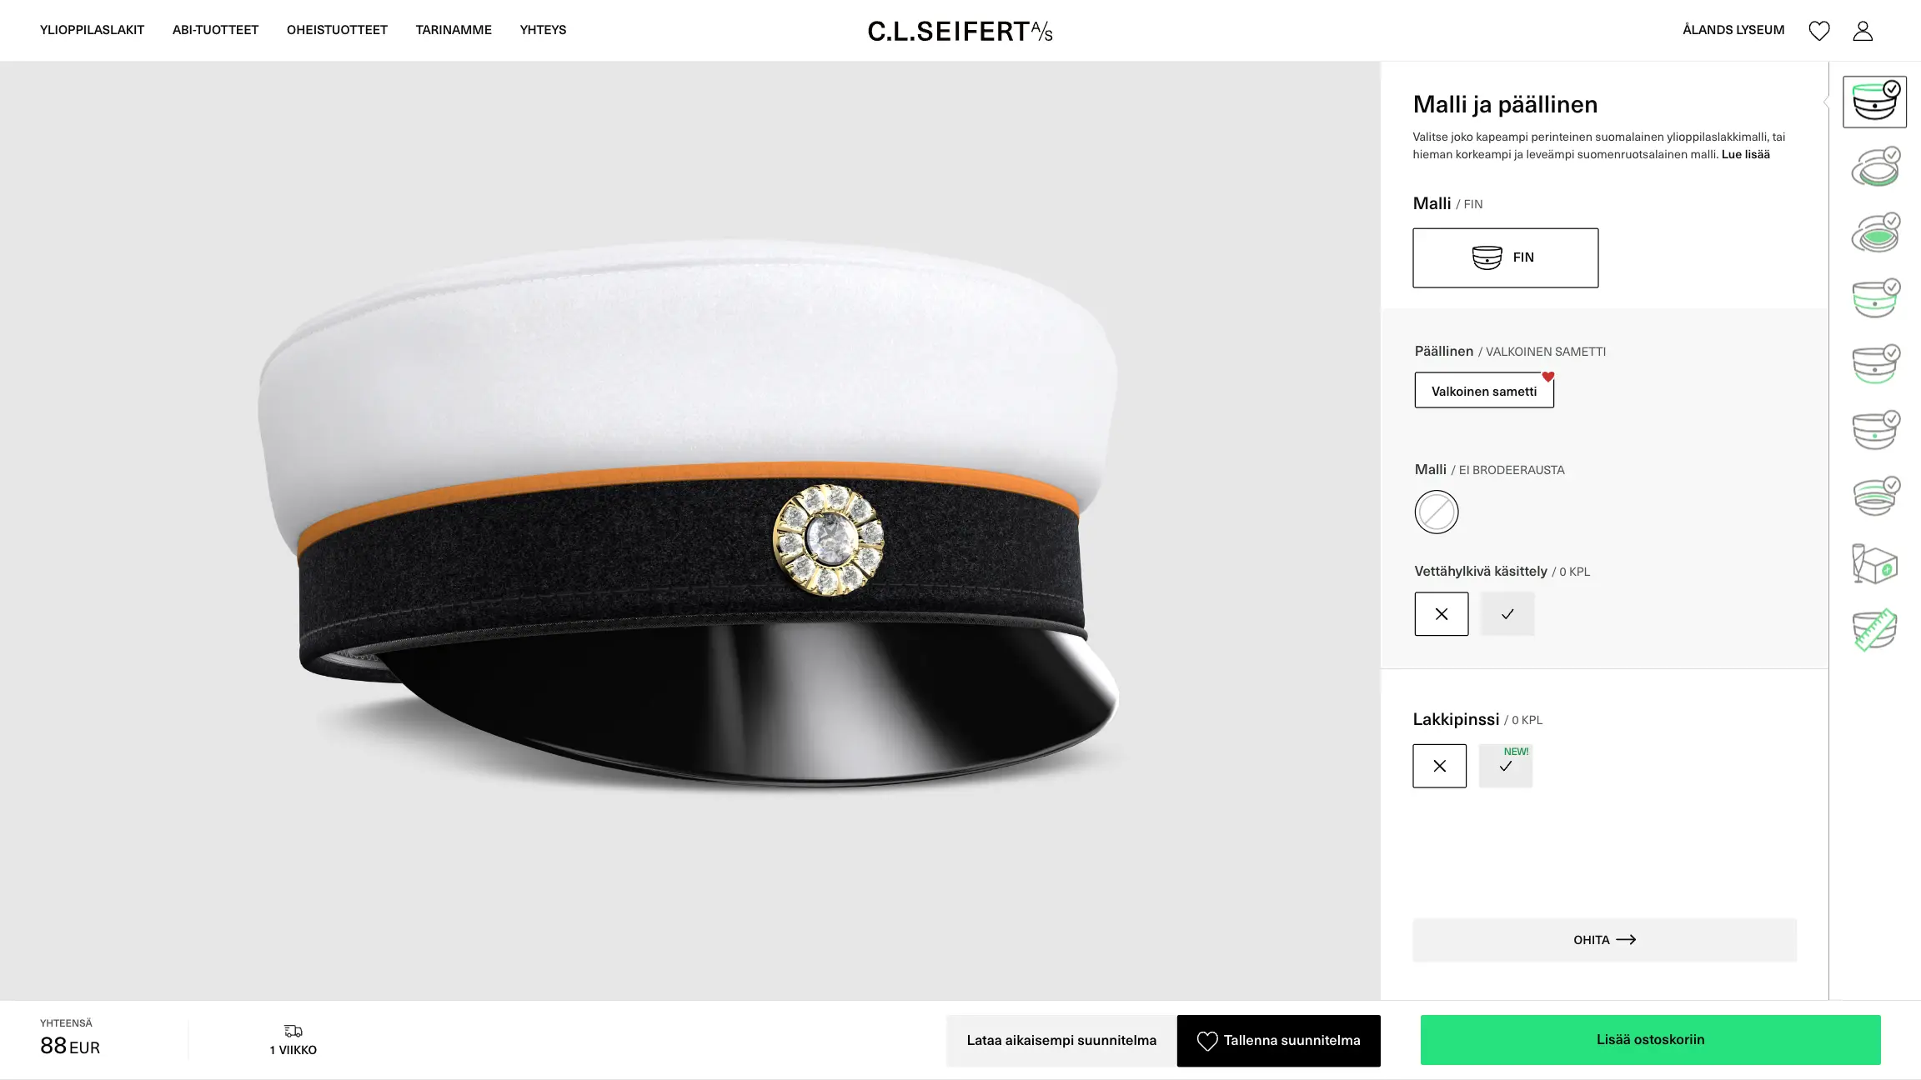
Task: Follow the Lue lisää link
Action: [1746, 154]
